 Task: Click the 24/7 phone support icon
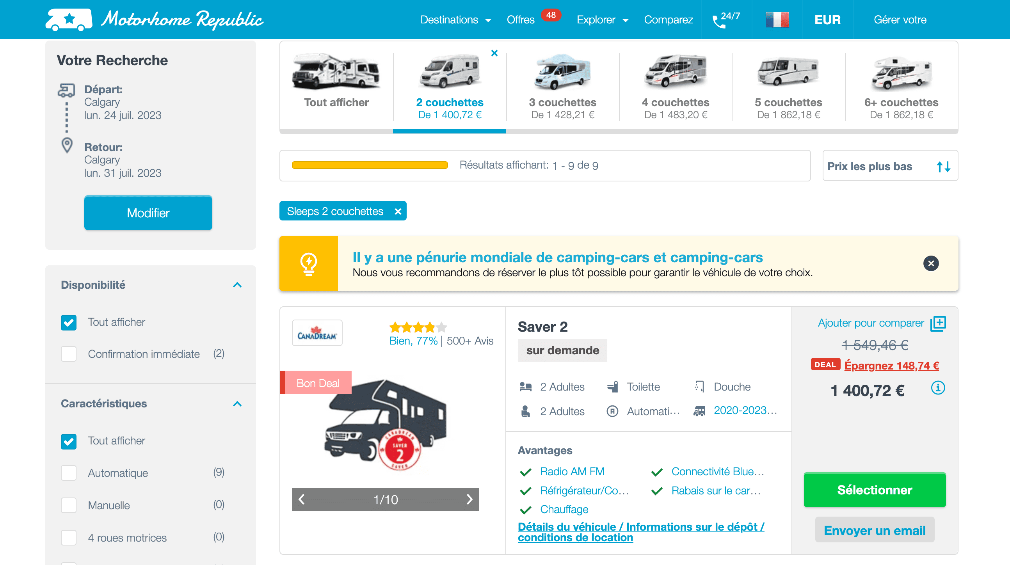[726, 20]
